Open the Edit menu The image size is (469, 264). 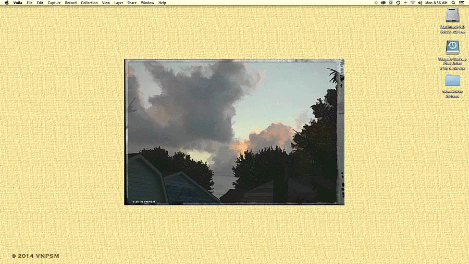click(x=40, y=3)
